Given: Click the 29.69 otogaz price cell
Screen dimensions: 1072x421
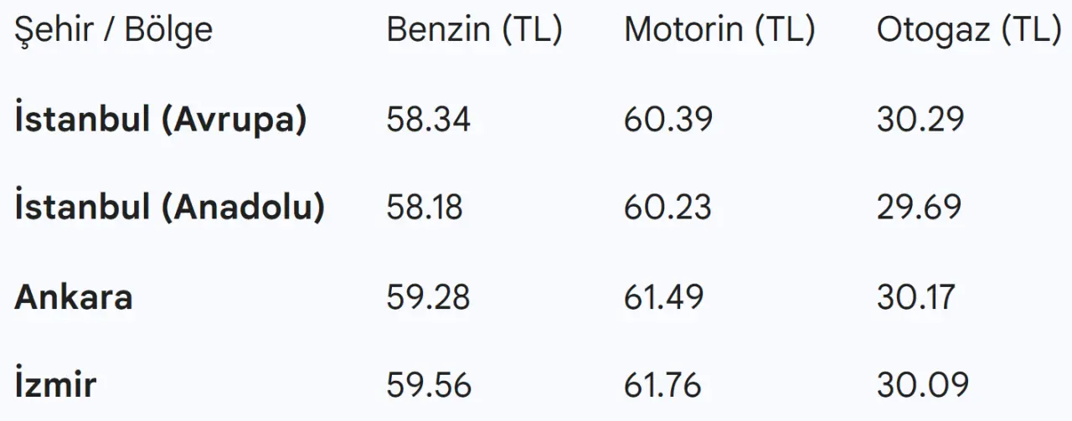Looking at the screenshot, I should (919, 207).
